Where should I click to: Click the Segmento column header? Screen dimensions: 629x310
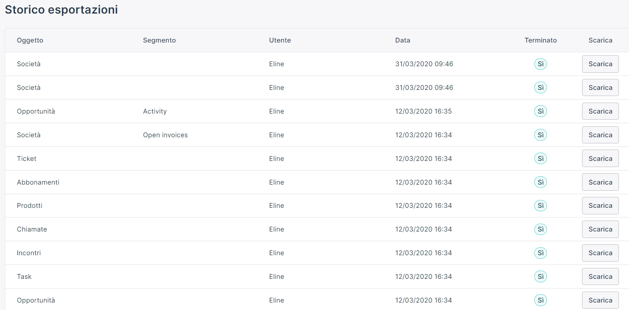point(159,40)
